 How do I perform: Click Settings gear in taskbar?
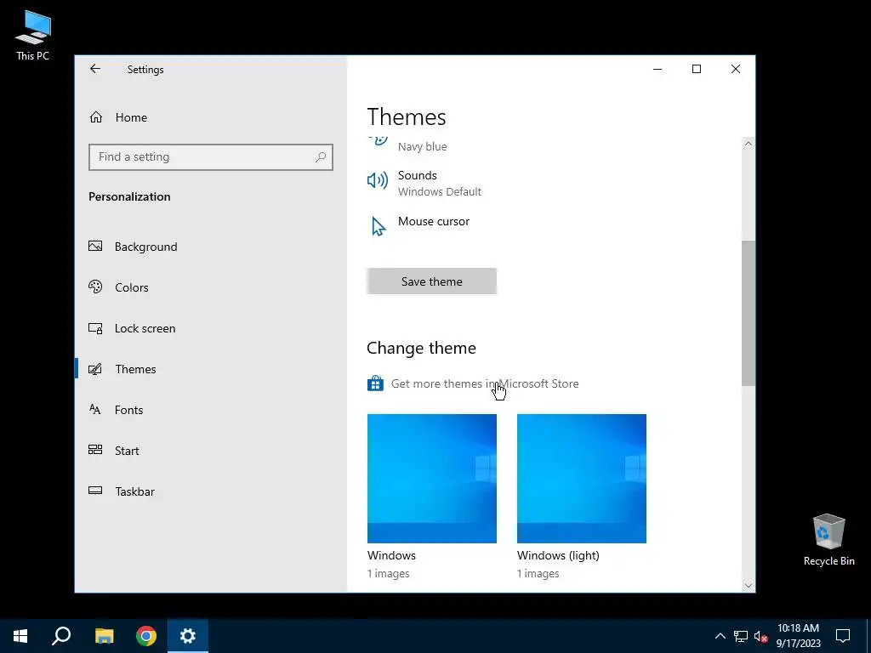click(x=188, y=636)
